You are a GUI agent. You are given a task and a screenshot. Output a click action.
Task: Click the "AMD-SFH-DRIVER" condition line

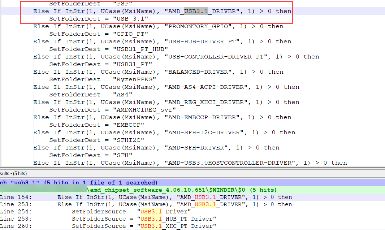[156, 148]
